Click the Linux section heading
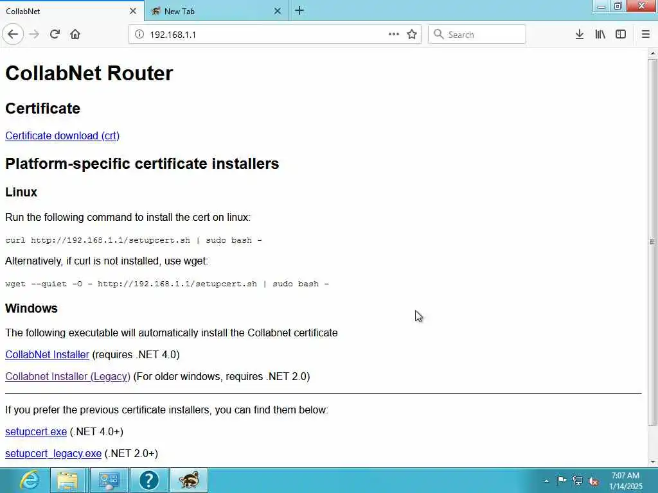Image resolution: width=658 pixels, height=493 pixels. coord(21,192)
